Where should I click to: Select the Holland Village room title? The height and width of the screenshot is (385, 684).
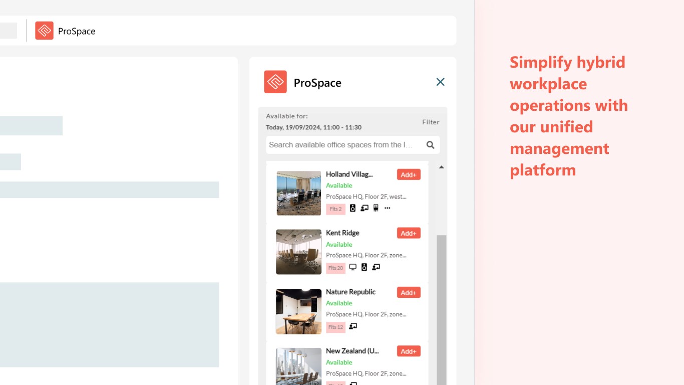click(x=350, y=174)
